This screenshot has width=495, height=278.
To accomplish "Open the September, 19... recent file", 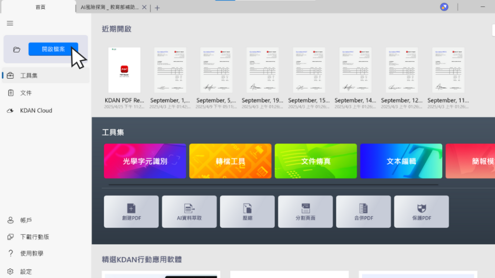I will pyautogui.click(x=262, y=70).
